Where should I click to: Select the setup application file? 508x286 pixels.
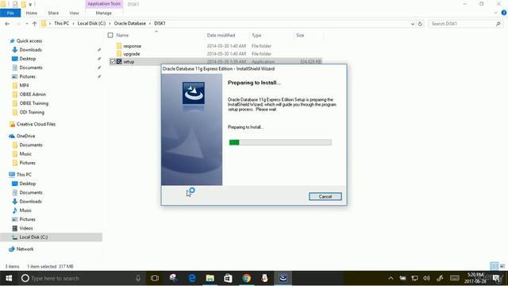(x=129, y=62)
